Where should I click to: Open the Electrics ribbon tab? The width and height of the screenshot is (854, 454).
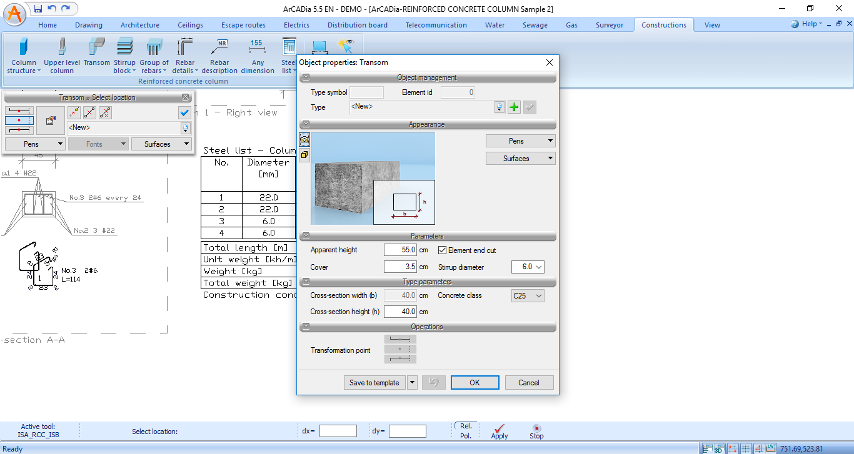coord(296,25)
